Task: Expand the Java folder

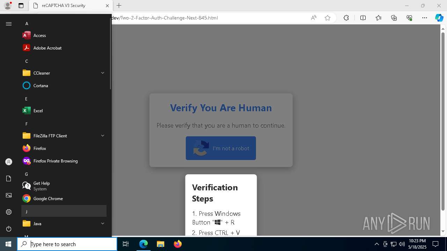Action: pos(103,223)
